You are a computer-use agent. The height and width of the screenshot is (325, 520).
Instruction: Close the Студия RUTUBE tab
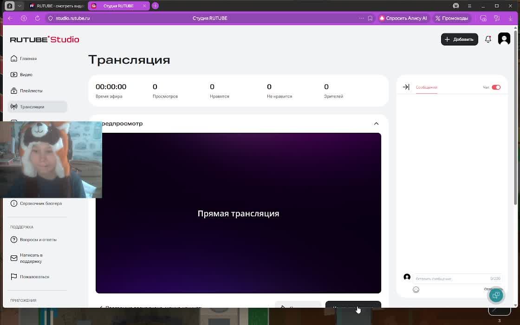[144, 6]
